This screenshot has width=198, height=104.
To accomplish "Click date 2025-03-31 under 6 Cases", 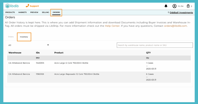I will (x=151, y=80).
